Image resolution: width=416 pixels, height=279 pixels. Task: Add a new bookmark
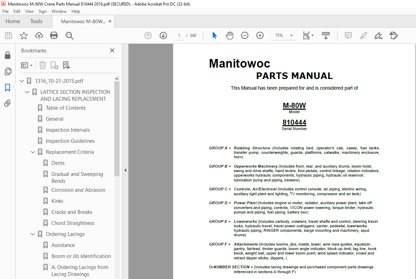[54, 65]
